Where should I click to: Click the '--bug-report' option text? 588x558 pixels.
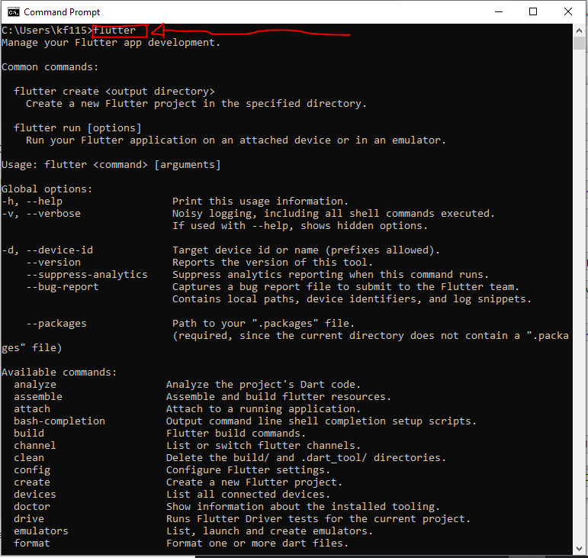(63, 287)
